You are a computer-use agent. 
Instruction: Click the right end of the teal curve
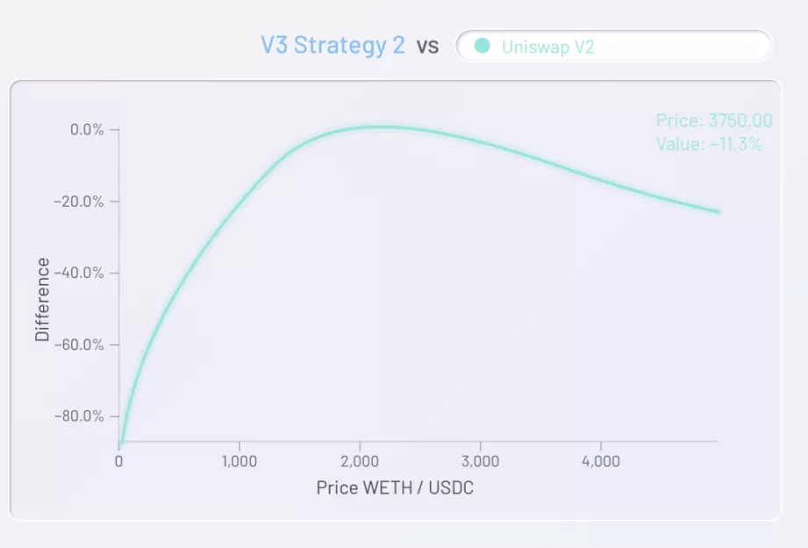click(719, 212)
